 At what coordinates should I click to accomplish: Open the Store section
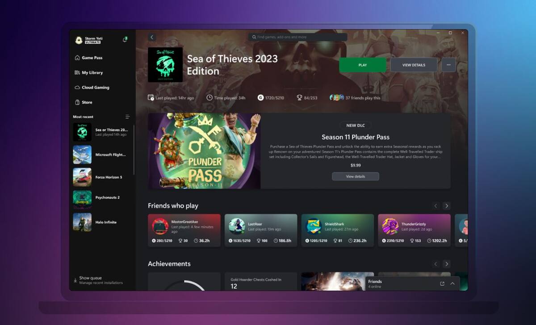pyautogui.click(x=84, y=102)
